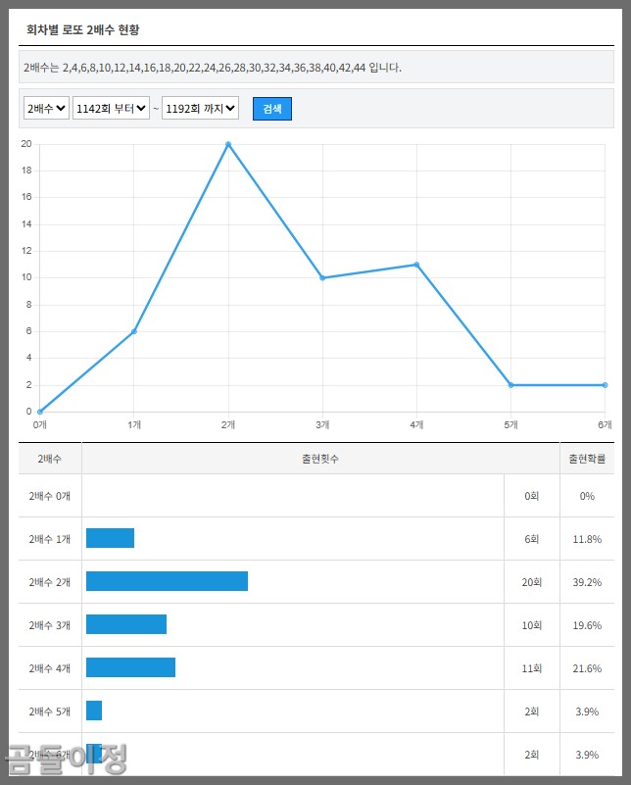Select the 2배수 0개 row label

50,496
